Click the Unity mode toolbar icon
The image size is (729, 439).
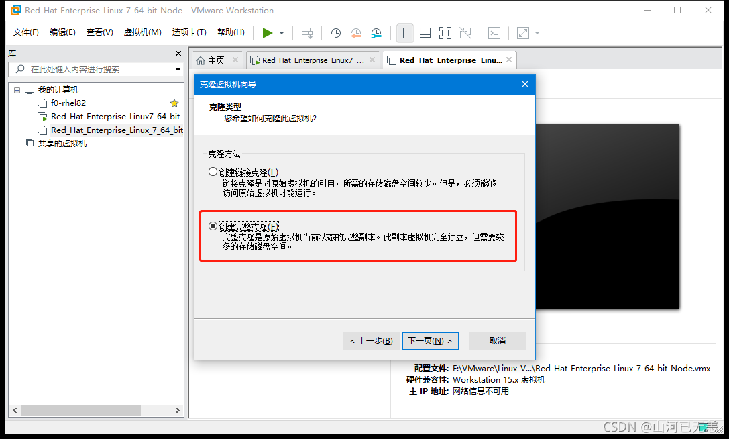[x=465, y=33]
